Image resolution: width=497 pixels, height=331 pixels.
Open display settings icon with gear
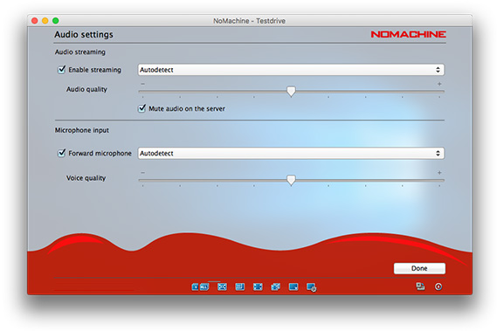pos(311,287)
